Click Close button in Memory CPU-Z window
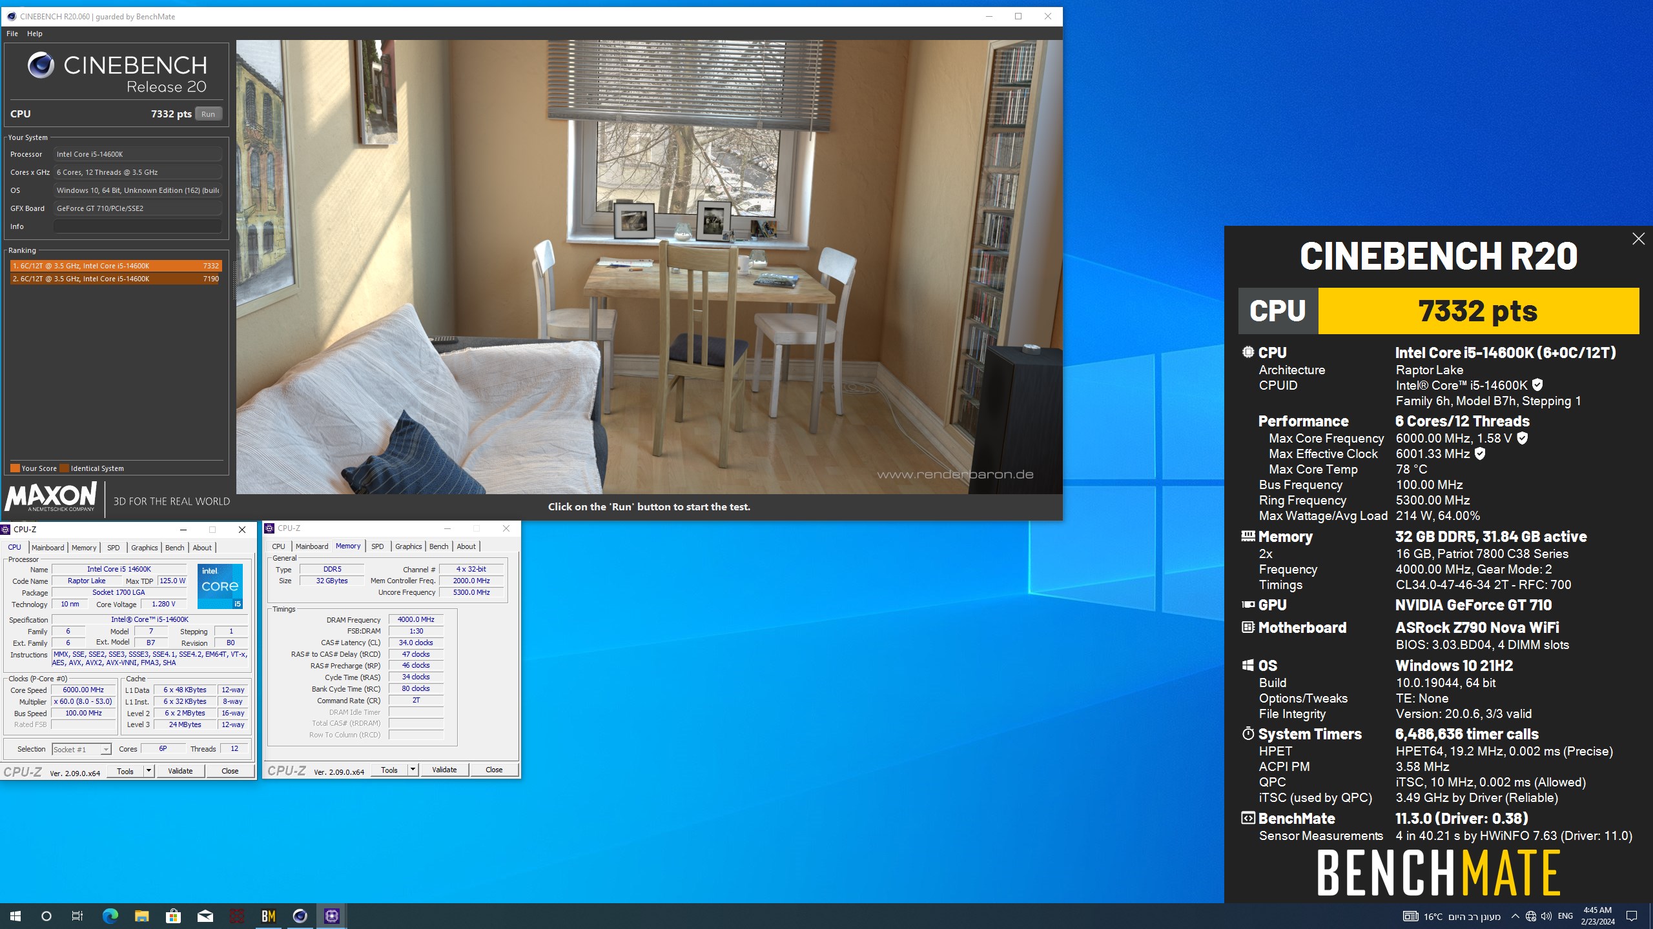This screenshot has height=929, width=1653. (494, 770)
